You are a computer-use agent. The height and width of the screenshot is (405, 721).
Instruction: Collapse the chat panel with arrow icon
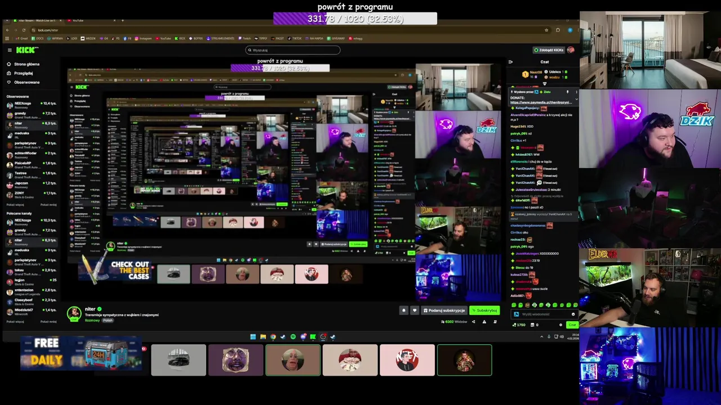(510, 62)
